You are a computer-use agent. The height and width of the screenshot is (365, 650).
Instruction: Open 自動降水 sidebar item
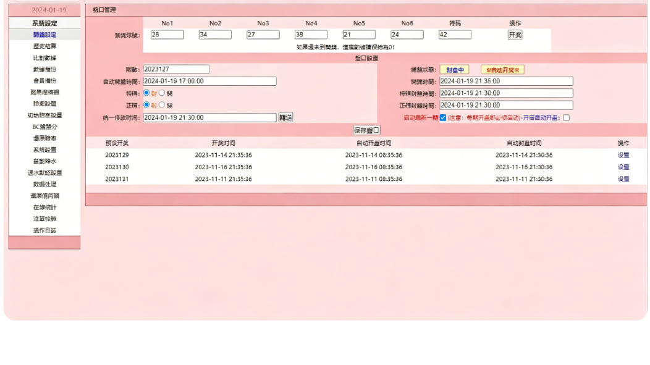pos(44,161)
